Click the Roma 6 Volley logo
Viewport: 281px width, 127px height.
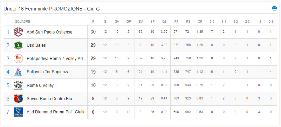pyautogui.click(x=18, y=85)
